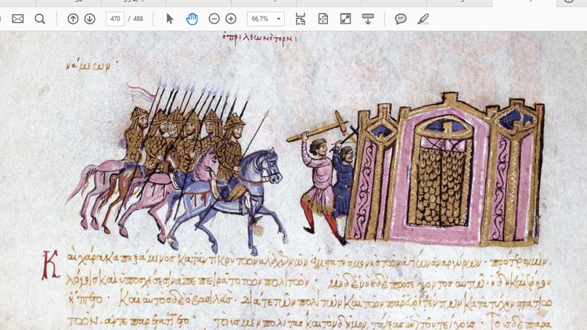The width and height of the screenshot is (587, 330).
Task: Click the total page count "/ 488"
Action: (x=135, y=19)
